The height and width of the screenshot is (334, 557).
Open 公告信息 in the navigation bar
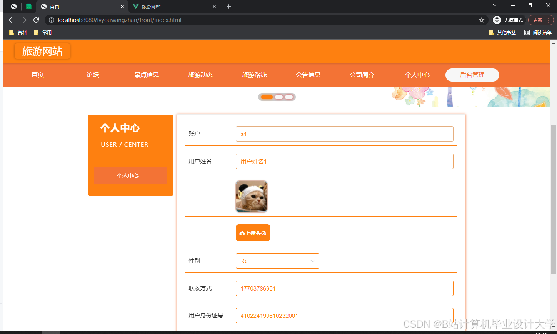[308, 75]
